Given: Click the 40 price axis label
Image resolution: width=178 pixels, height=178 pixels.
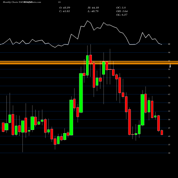Looking at the screenshot, I should (x=169, y=136).
